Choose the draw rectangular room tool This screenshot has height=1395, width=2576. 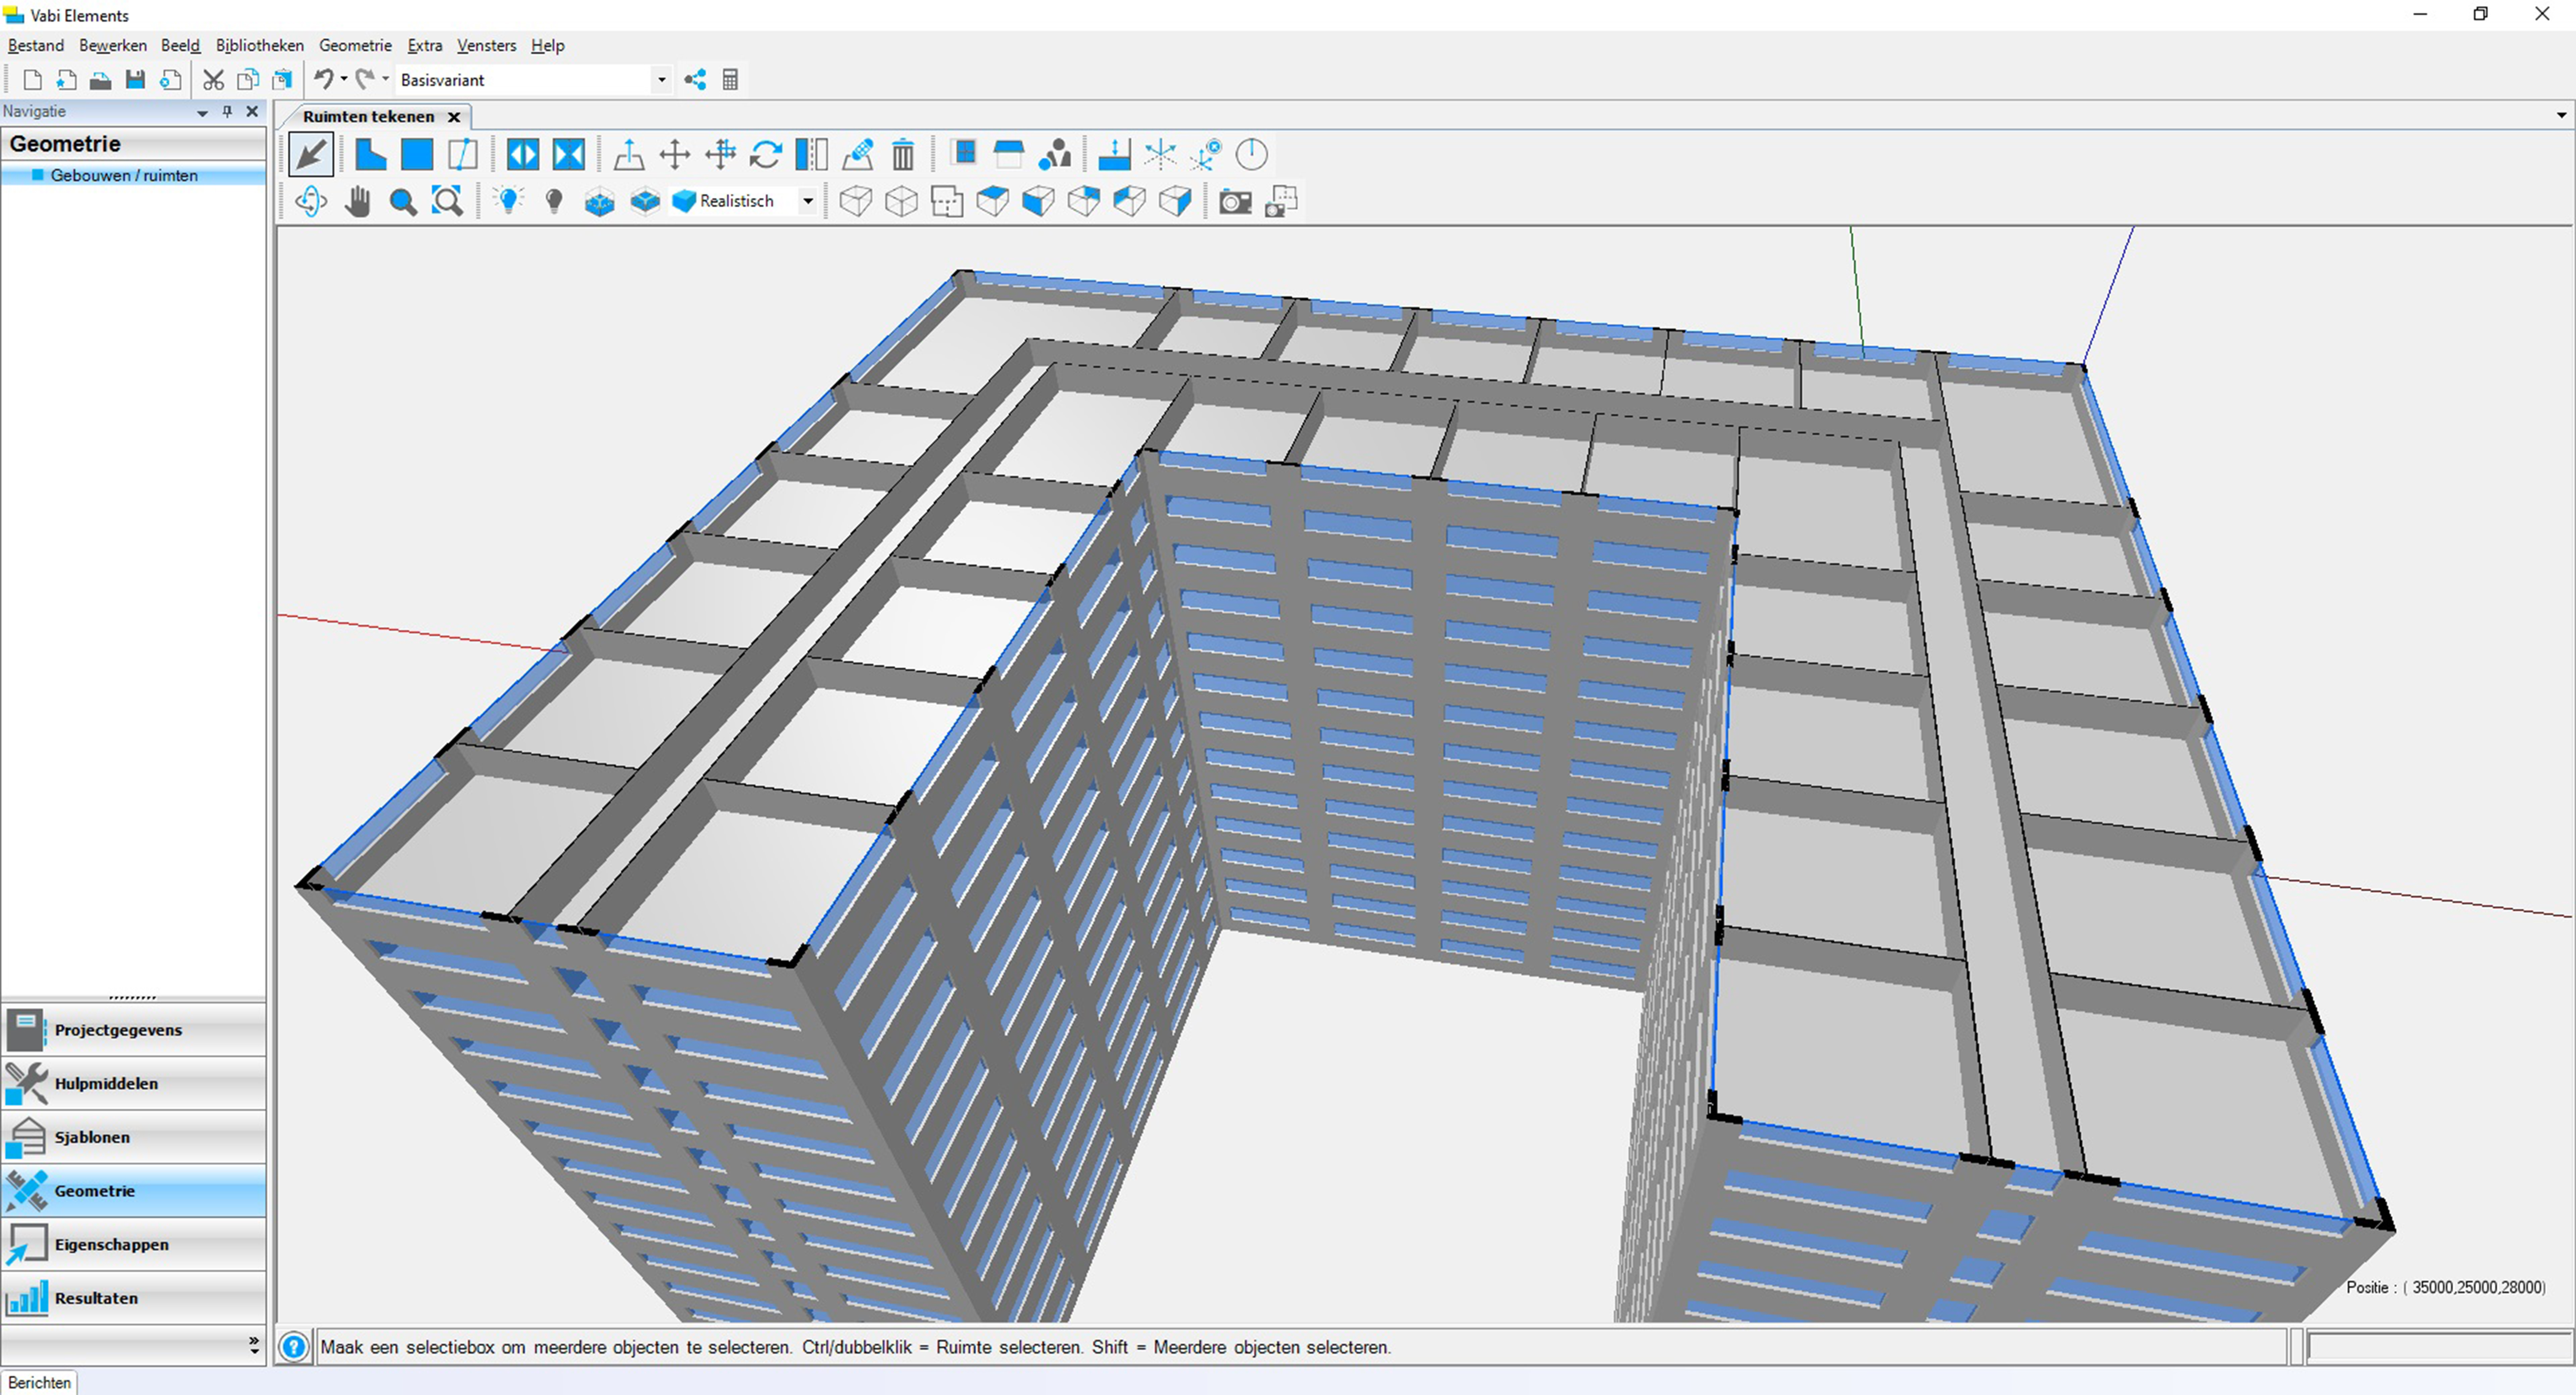[x=417, y=155]
